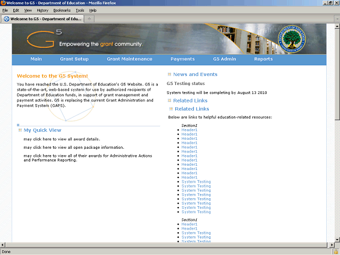The image size is (340, 255).
Task: Click the icon beside News and Events
Action: click(169, 74)
